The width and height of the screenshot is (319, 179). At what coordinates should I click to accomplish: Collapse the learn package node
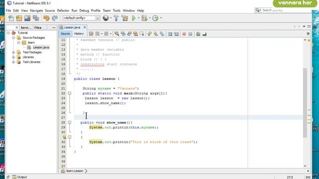click(18, 42)
